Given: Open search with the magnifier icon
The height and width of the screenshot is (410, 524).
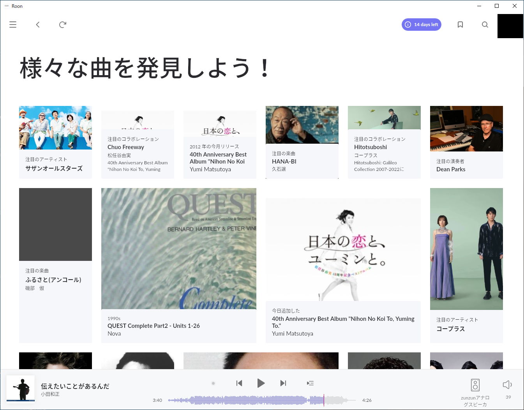Looking at the screenshot, I should (485, 25).
